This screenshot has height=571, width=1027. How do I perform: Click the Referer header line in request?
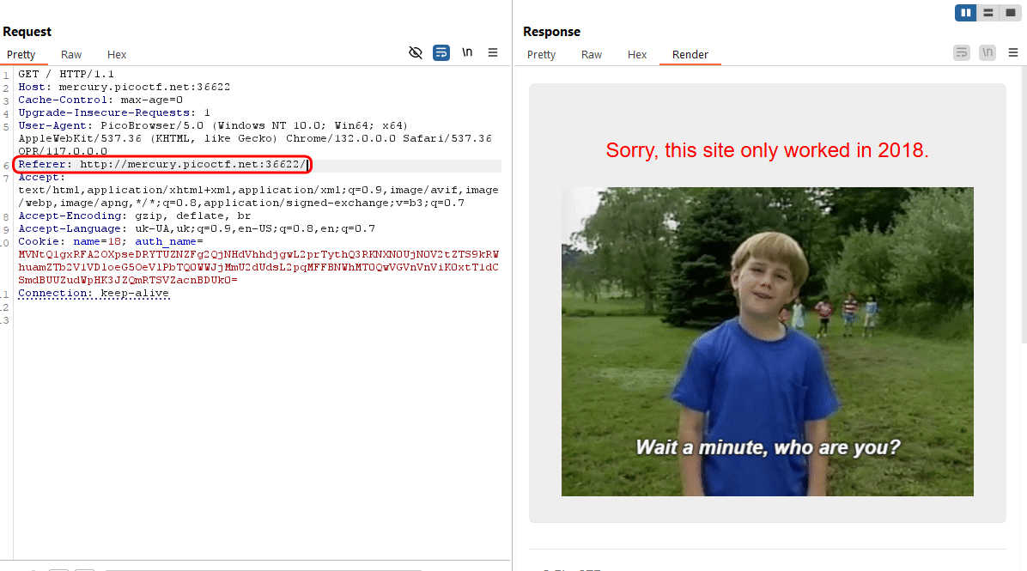click(x=161, y=164)
